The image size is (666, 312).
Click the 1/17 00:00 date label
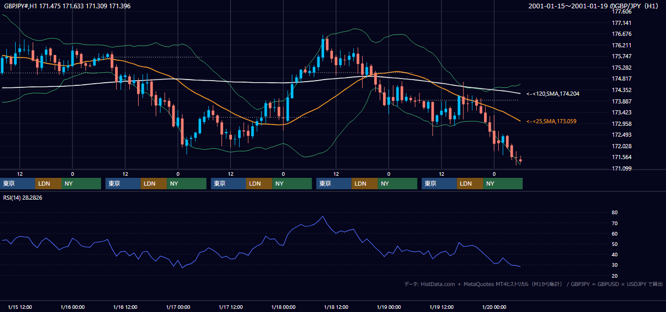(x=178, y=307)
